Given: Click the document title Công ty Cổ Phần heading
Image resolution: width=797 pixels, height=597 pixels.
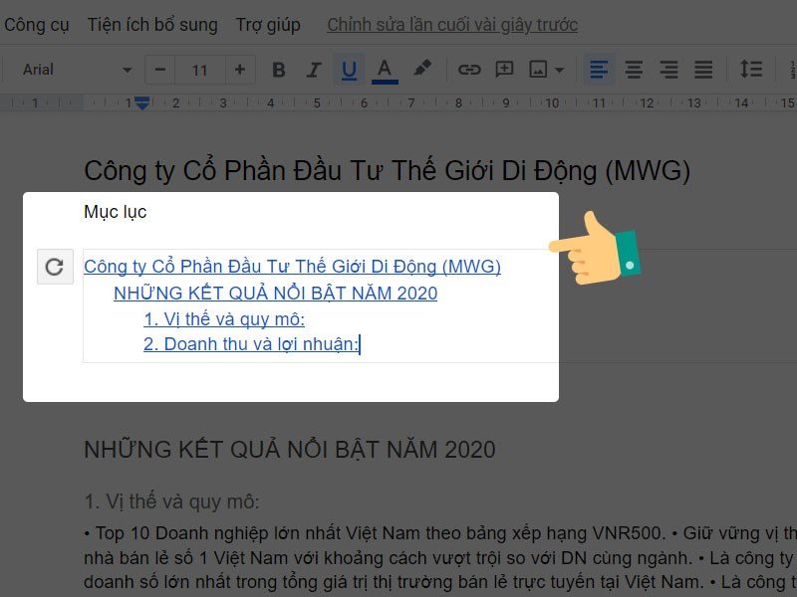Looking at the screenshot, I should [x=387, y=170].
